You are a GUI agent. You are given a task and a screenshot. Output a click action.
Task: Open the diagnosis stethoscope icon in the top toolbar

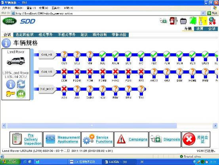163,21
